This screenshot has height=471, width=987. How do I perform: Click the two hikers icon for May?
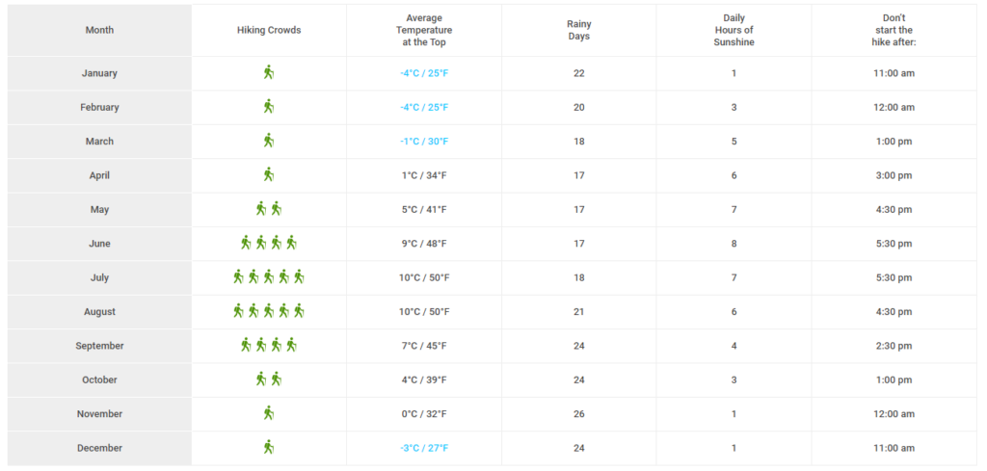pos(269,209)
